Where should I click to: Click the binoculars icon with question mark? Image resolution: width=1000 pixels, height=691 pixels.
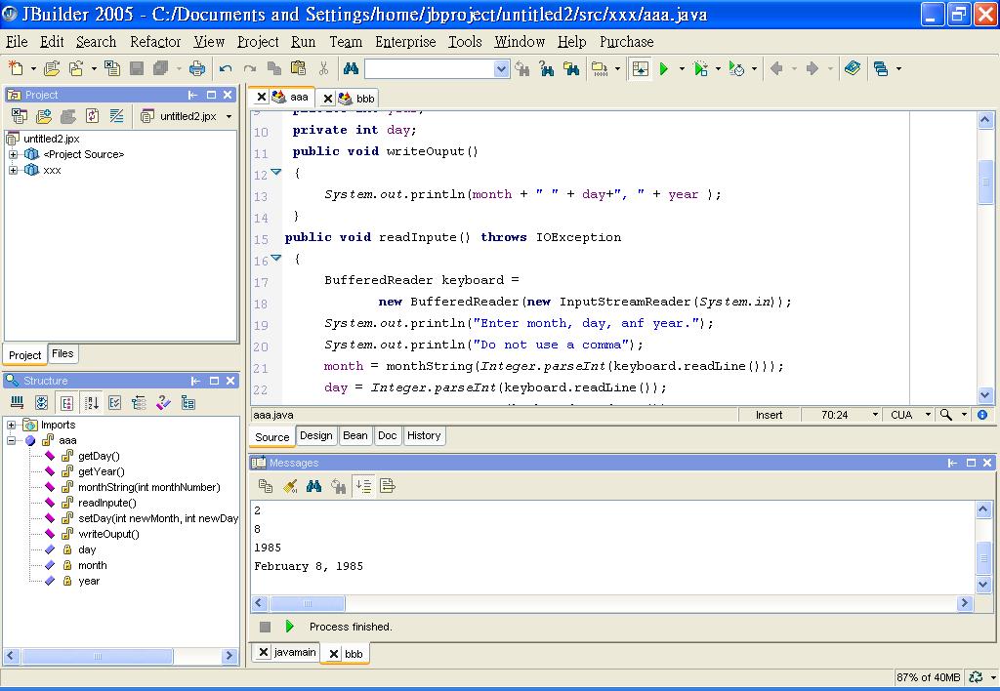(x=547, y=68)
